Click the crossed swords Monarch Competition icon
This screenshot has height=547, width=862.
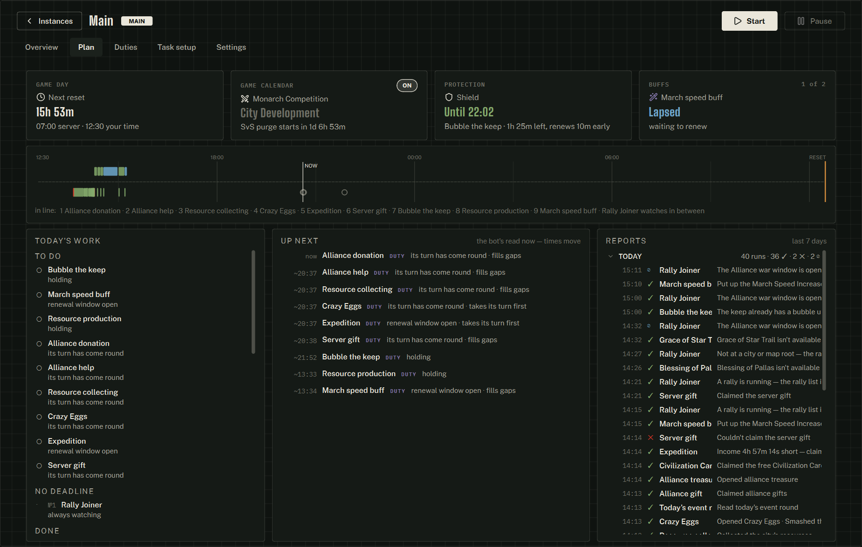pyautogui.click(x=245, y=99)
